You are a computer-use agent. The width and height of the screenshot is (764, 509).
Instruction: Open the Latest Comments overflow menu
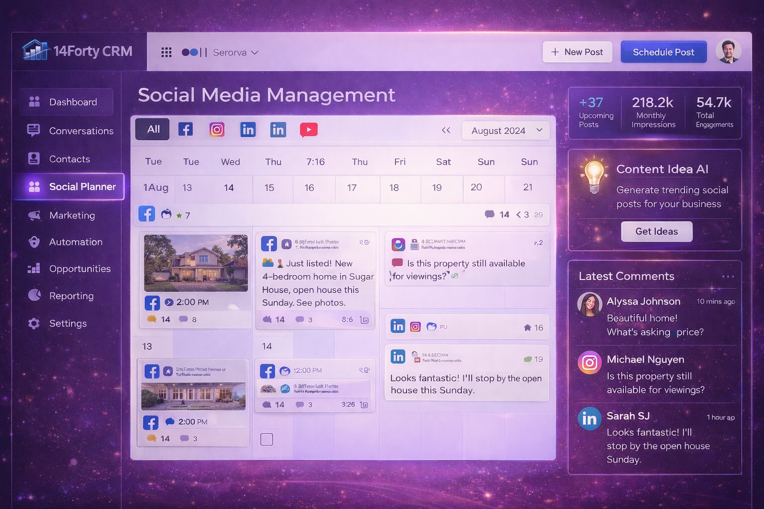click(727, 276)
